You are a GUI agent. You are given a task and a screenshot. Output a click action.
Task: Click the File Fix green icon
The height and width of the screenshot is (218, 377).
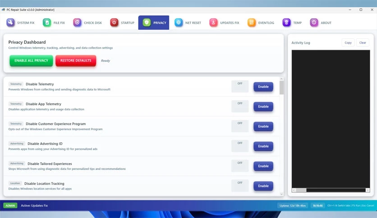(47, 23)
